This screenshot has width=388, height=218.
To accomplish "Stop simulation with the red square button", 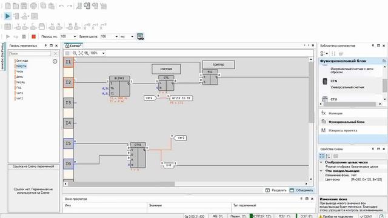I will (x=34, y=36).
